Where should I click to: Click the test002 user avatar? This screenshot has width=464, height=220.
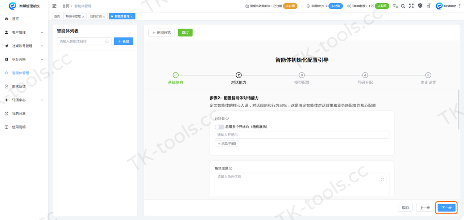coord(439,6)
